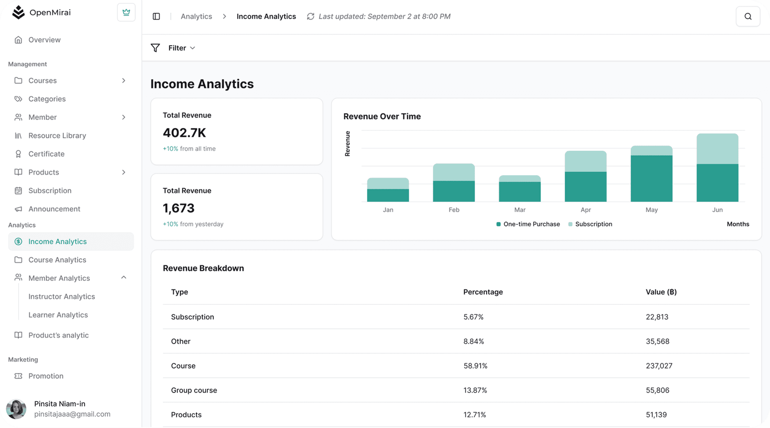Click the Analytics breadcrumb link
The height and width of the screenshot is (428, 770).
click(x=196, y=16)
